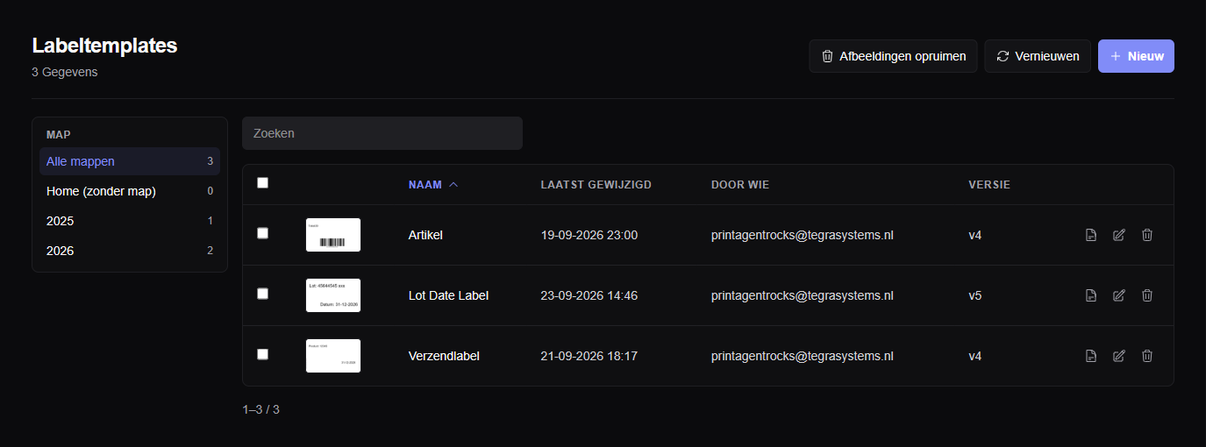Click date 21-09-2026 18:17
This screenshot has height=447, width=1206.
pos(589,356)
